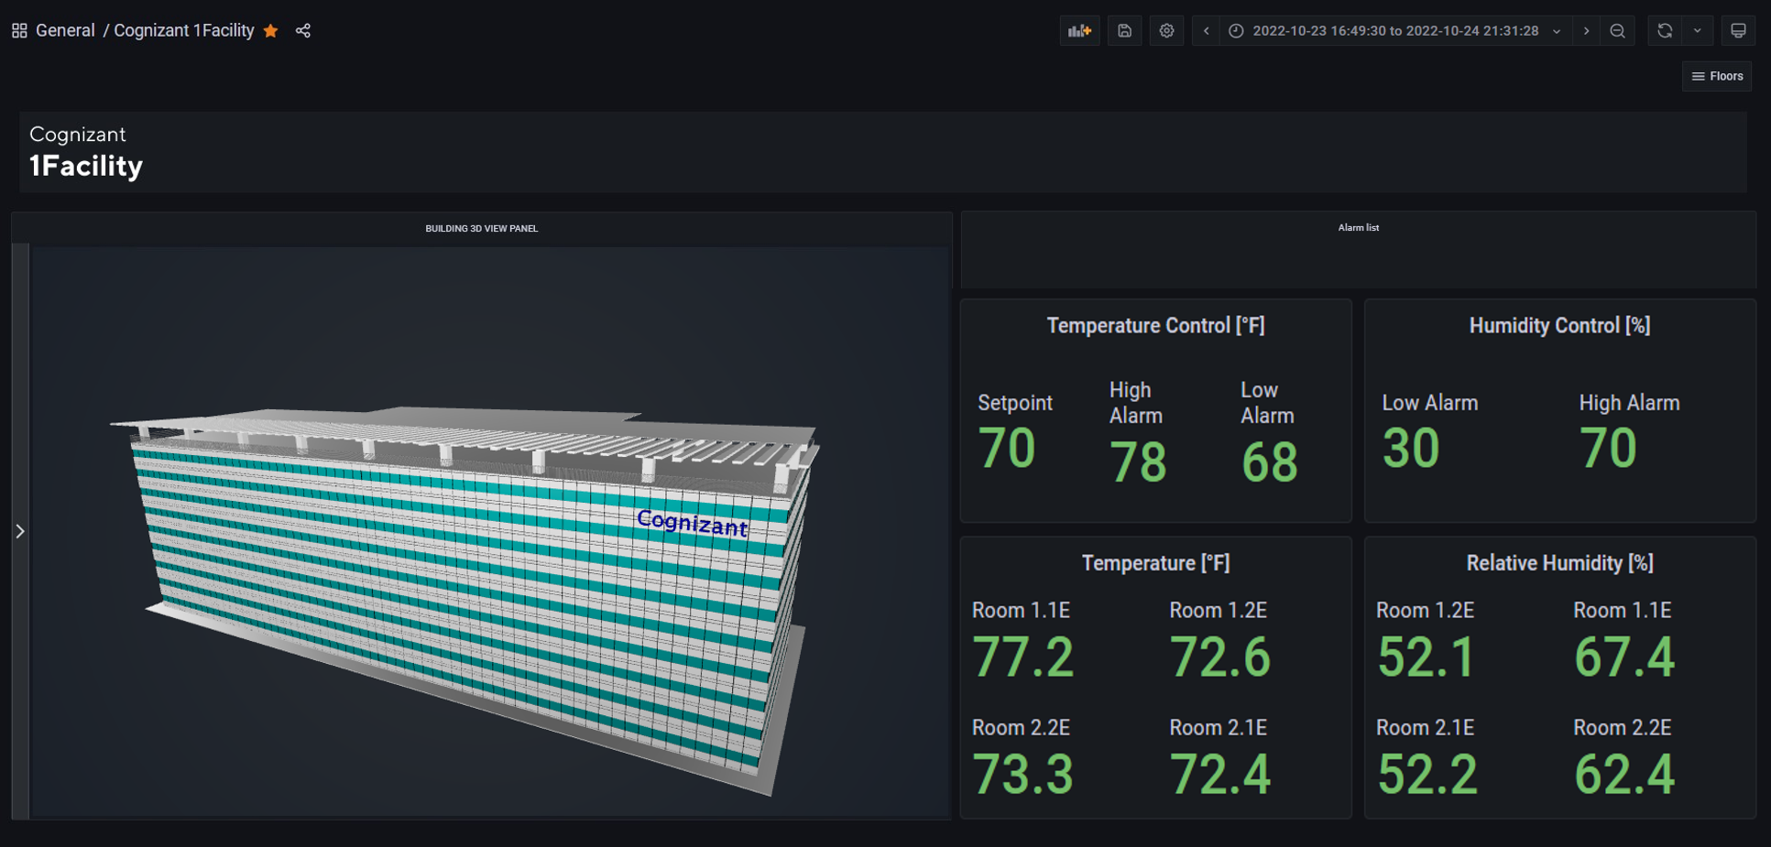This screenshot has width=1771, height=847.
Task: Open the auto-refresh interval dropdown
Action: pos(1698,30)
